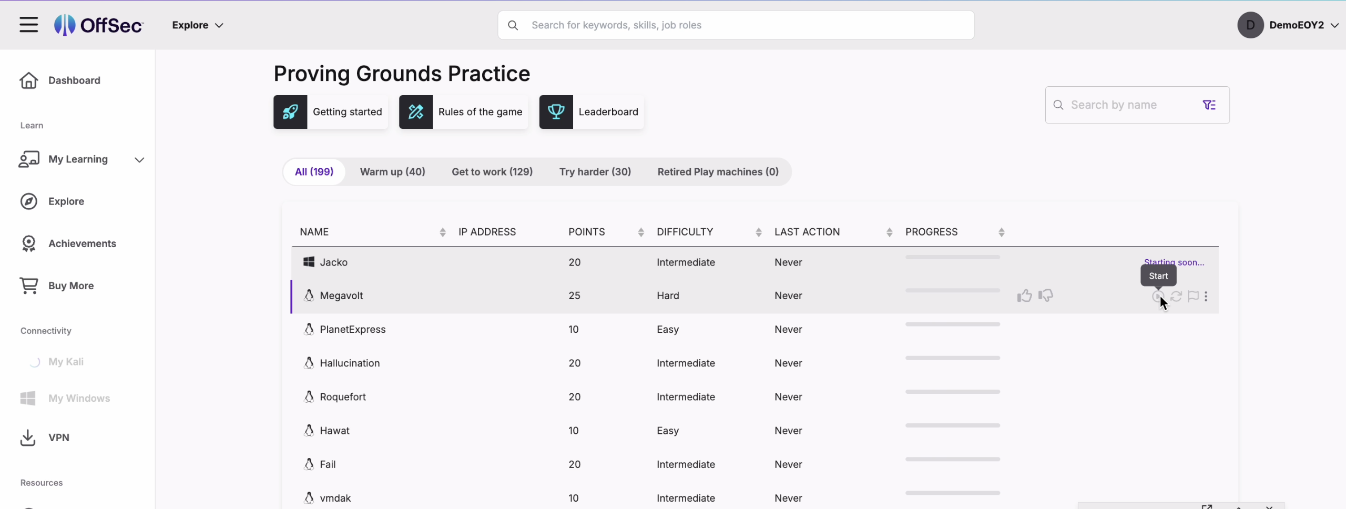Click the Linux icon next to PlanetExpress
Viewport: 1346px width, 509px height.
(x=309, y=329)
